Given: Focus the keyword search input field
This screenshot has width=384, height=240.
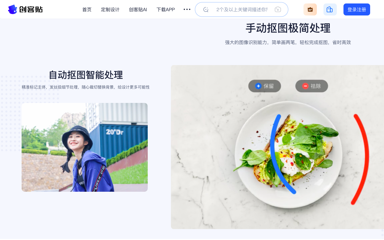Looking at the screenshot, I should coord(242,10).
